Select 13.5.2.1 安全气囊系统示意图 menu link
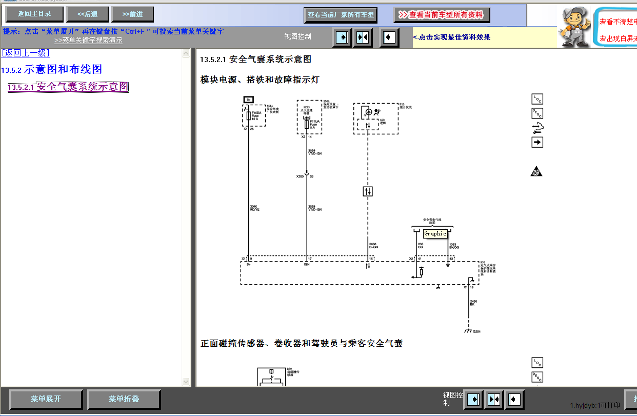 pyautogui.click(x=68, y=87)
